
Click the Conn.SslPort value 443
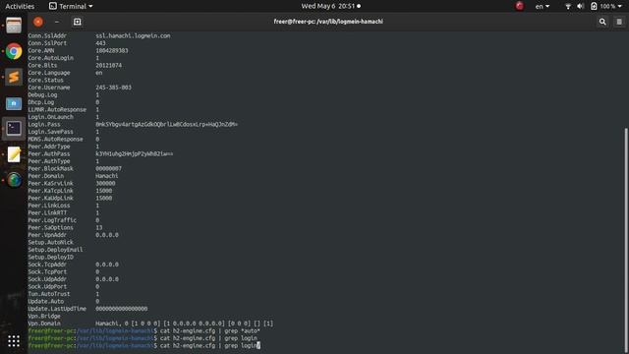[x=100, y=43]
